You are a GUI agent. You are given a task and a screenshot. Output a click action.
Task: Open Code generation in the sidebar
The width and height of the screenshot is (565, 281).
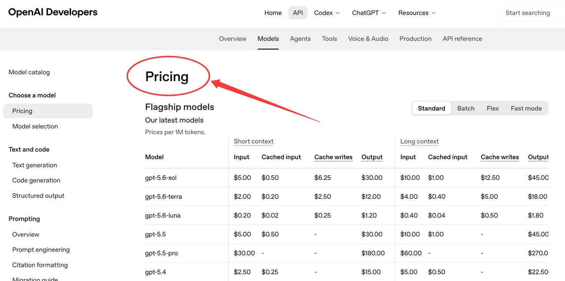coord(36,180)
